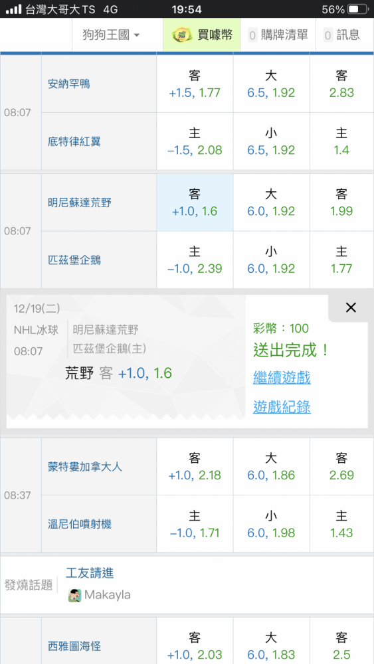374x664 pixels.
Task: Click the 買噱幣 coin icon
Action: (182, 35)
